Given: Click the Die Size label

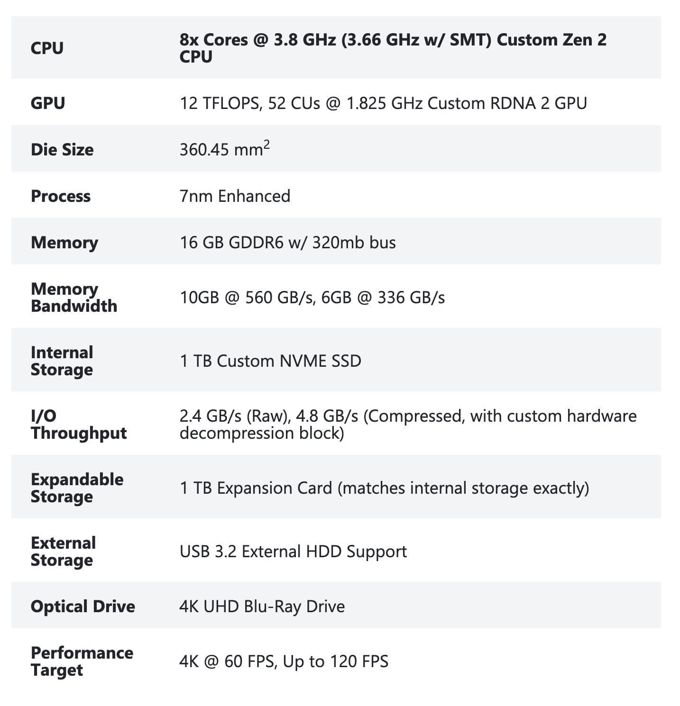Looking at the screenshot, I should click(62, 149).
